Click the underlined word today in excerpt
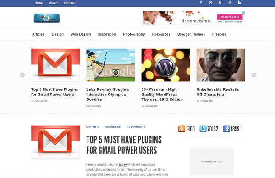The width and height of the screenshot is (275, 178). [122, 165]
